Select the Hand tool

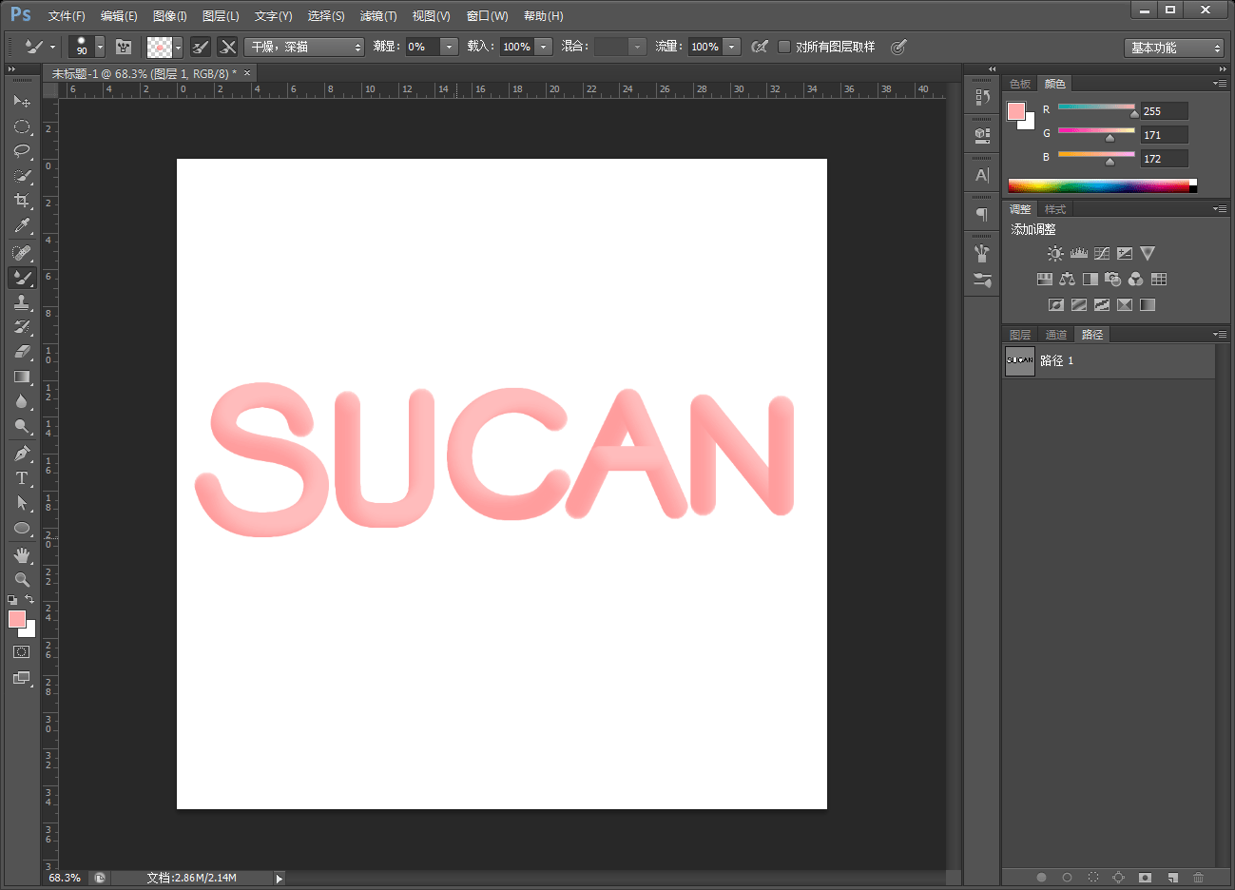coord(22,555)
